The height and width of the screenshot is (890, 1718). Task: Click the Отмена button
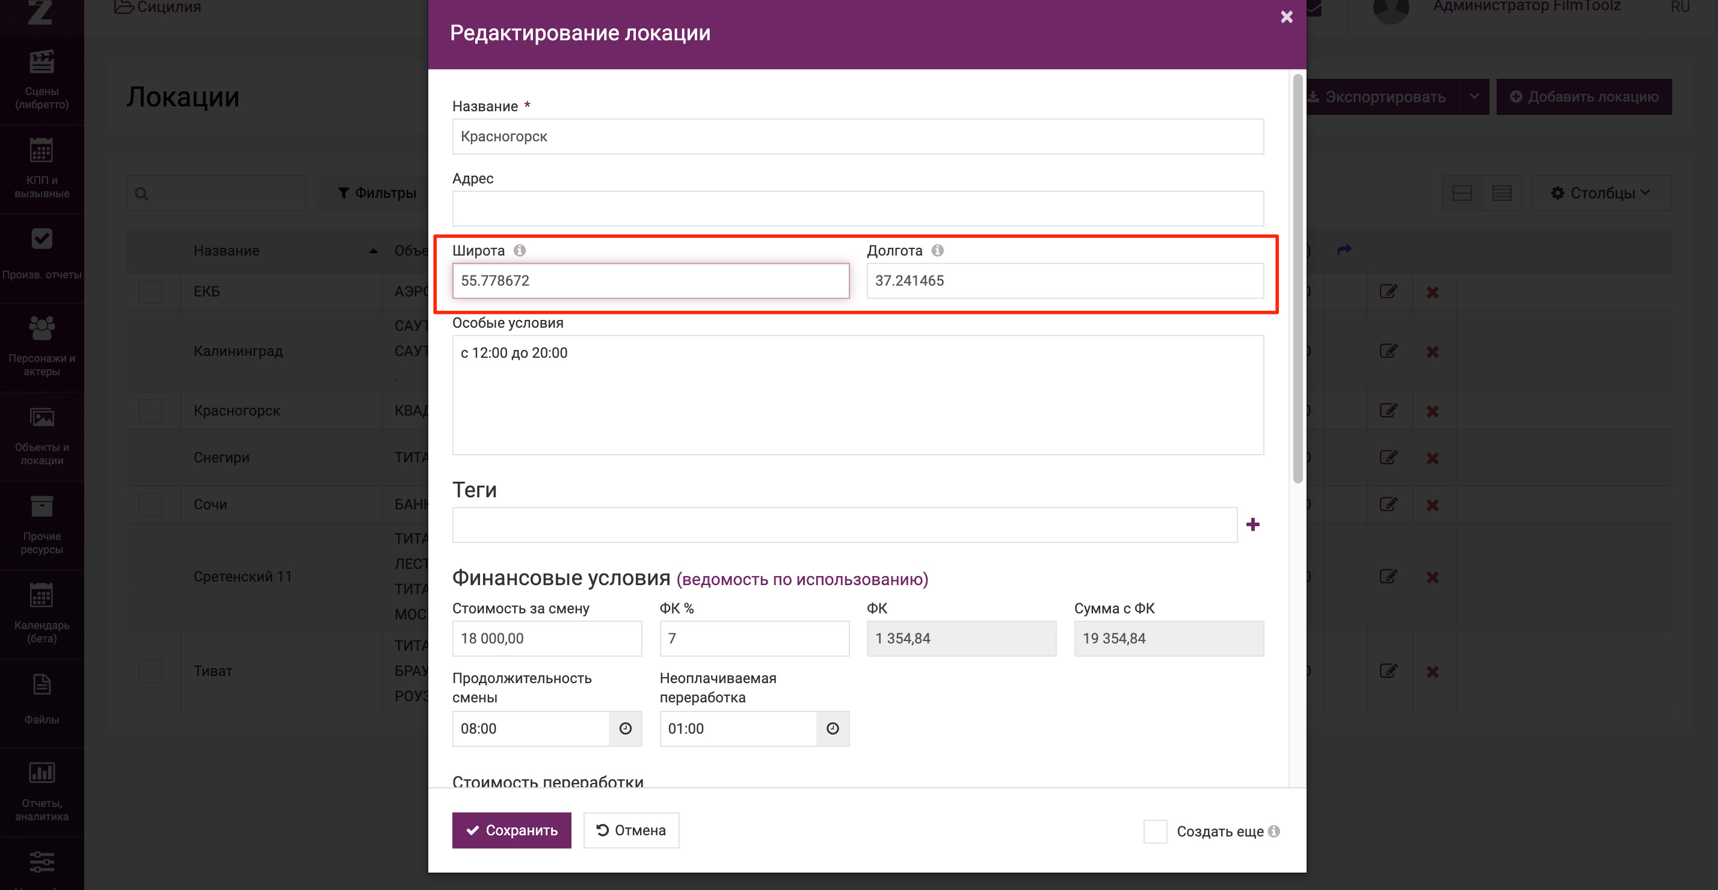point(631,830)
